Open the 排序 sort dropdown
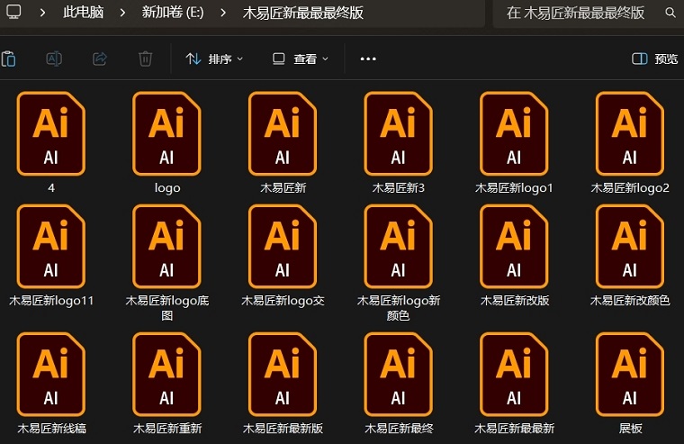684x444 pixels. coord(214,59)
